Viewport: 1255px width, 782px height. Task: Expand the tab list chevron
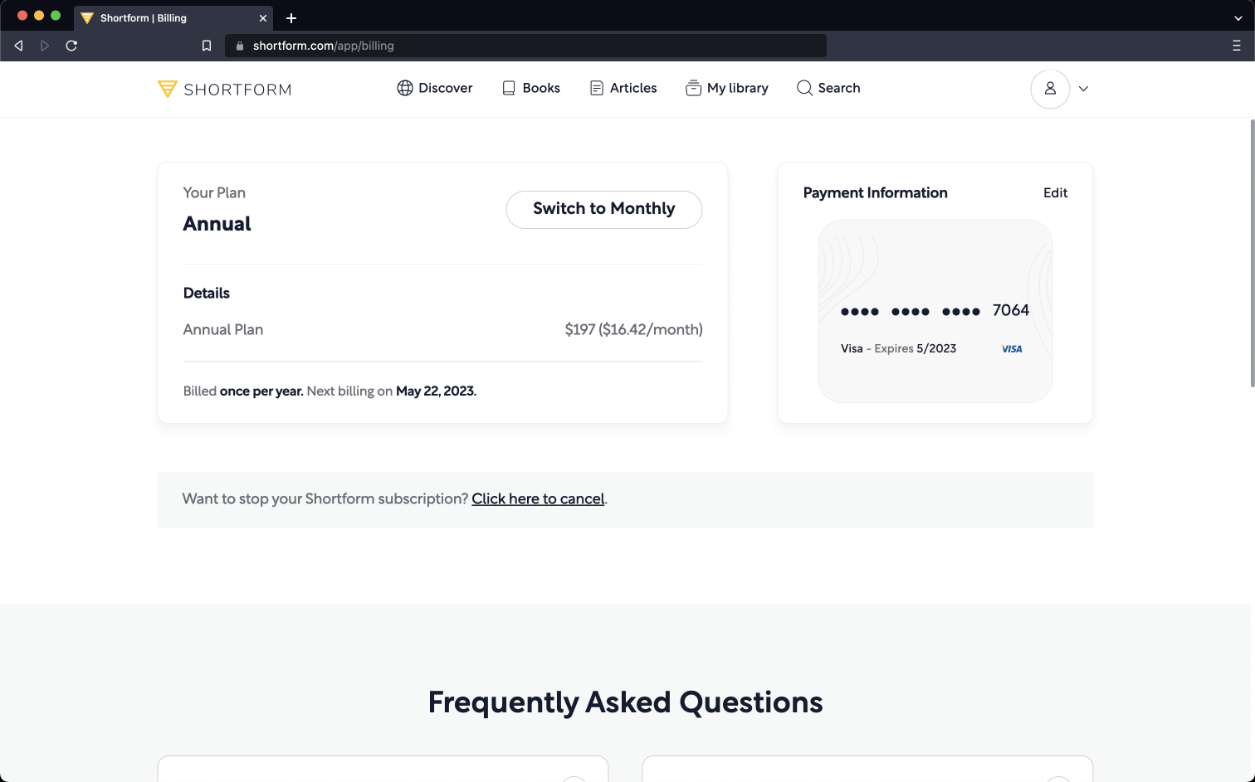coord(1238,18)
